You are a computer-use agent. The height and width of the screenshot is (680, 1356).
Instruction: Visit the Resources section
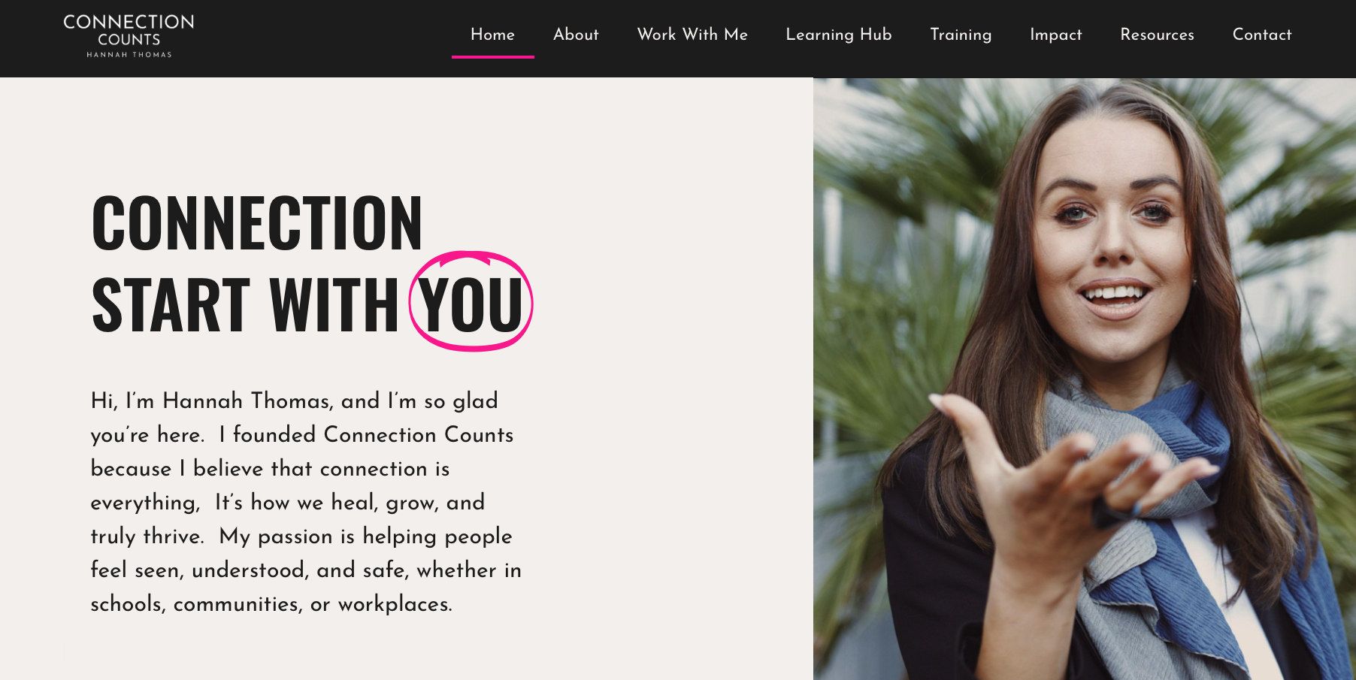[x=1157, y=35]
